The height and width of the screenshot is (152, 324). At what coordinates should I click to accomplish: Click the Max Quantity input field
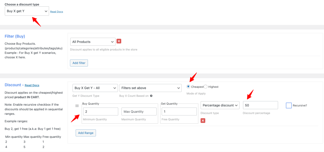[139, 112]
